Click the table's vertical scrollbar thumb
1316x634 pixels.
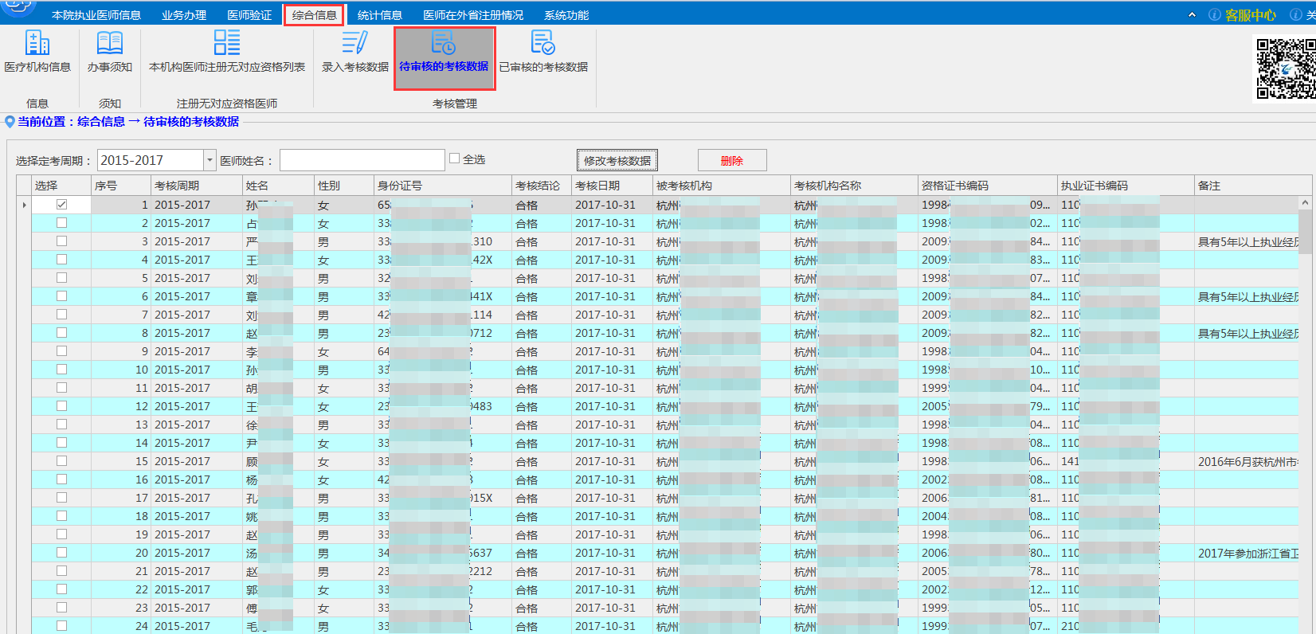point(1305,231)
